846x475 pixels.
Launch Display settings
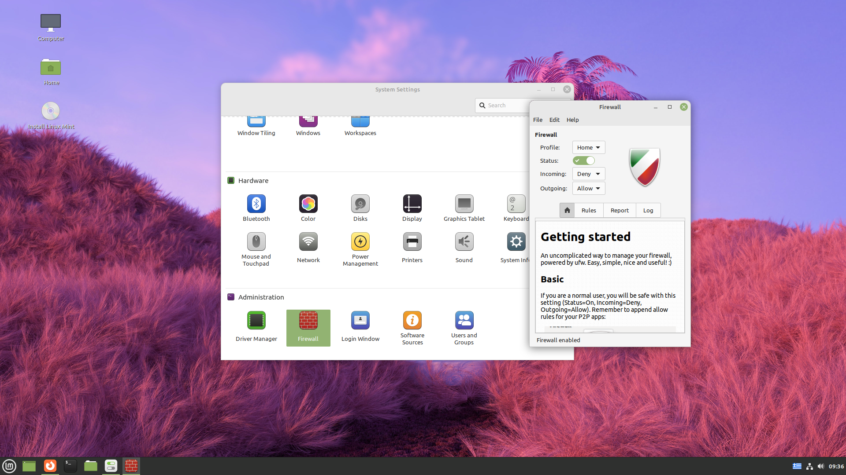[412, 204]
